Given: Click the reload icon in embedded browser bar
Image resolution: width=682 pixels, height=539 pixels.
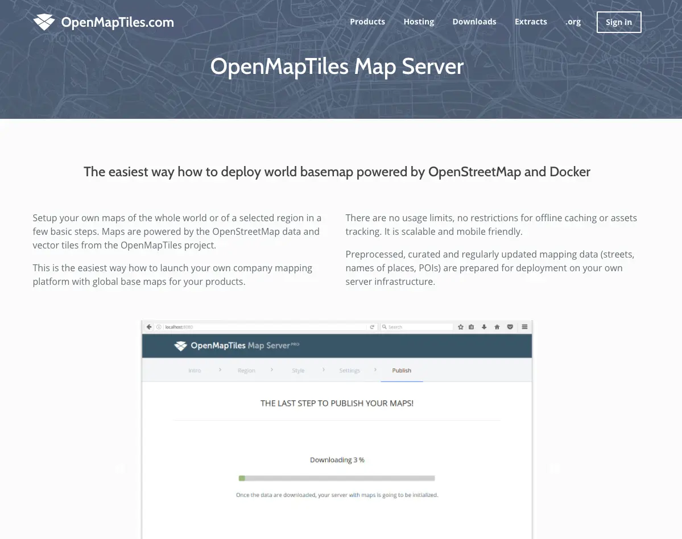Looking at the screenshot, I should click(372, 327).
